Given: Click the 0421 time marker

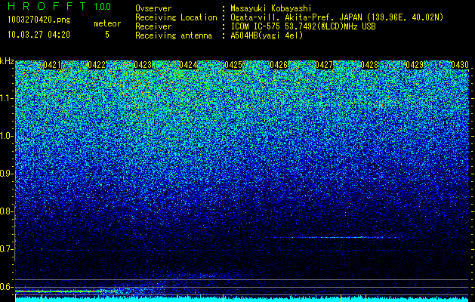Looking at the screenshot, I should click(x=52, y=65).
